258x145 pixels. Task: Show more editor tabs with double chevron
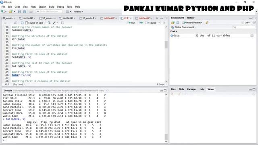click(x=157, y=18)
